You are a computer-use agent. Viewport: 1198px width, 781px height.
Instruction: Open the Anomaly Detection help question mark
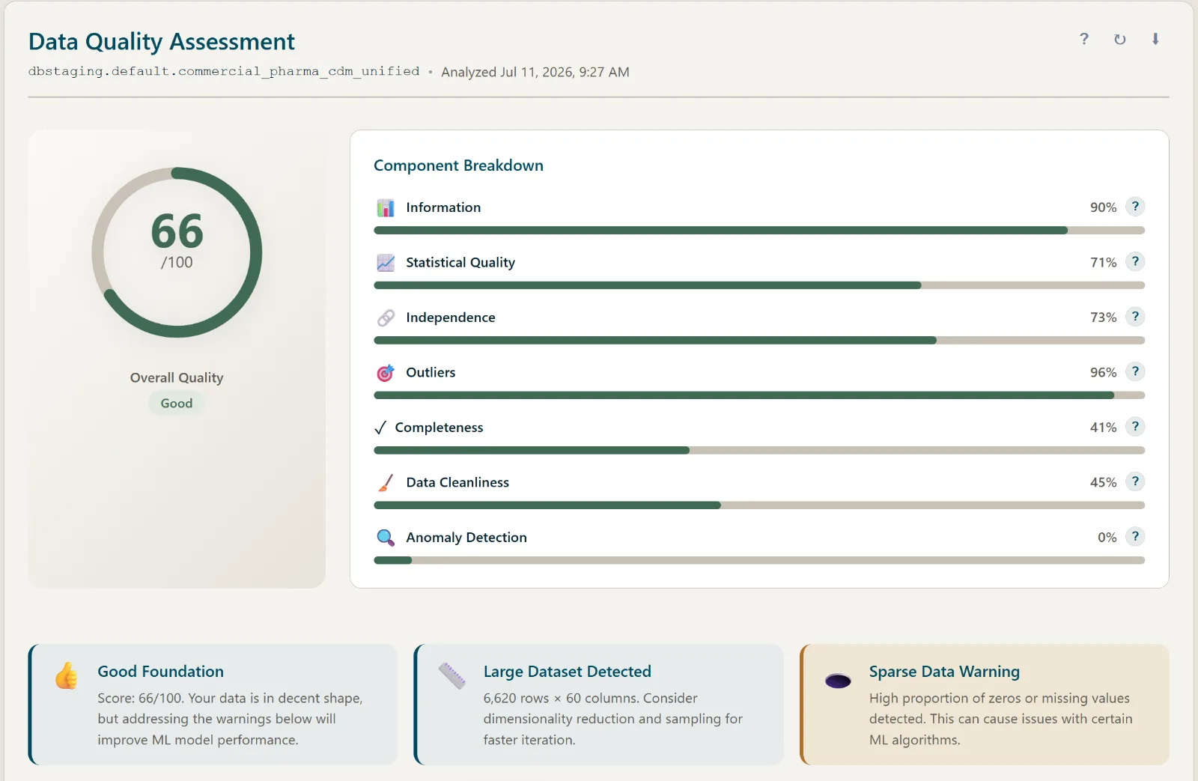tap(1135, 537)
